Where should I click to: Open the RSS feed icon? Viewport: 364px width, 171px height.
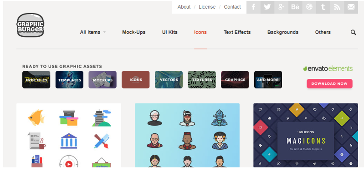[337, 7]
